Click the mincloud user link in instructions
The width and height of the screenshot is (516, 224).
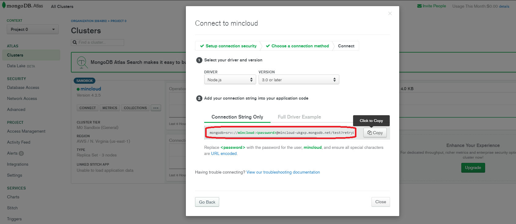(312, 148)
